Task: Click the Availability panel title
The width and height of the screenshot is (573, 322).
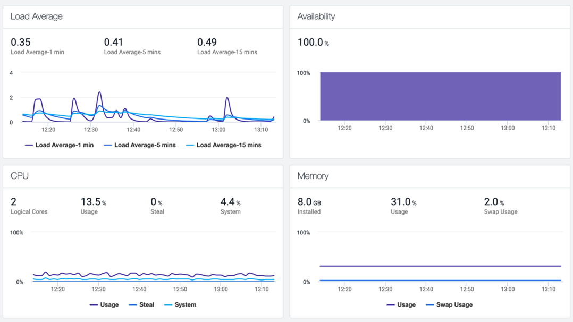Action: [x=316, y=16]
